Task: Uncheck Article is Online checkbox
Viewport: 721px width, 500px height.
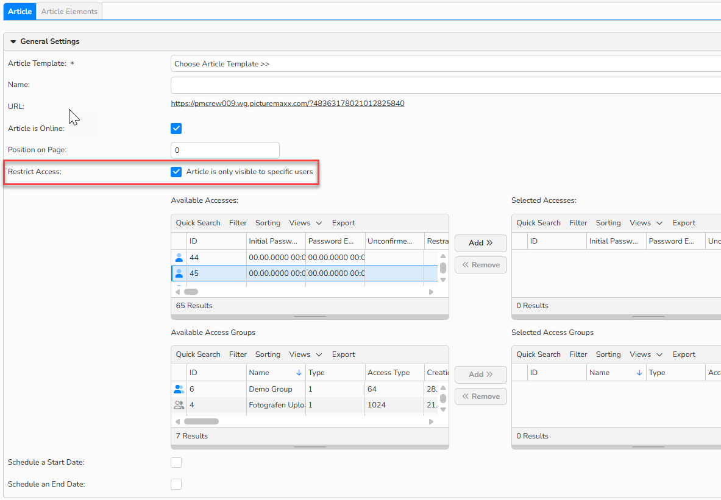Action: (176, 129)
